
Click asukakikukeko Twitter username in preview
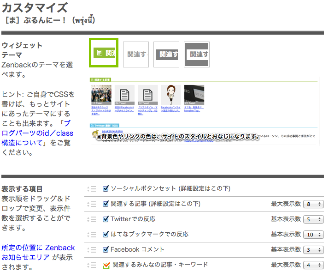pos(112,131)
